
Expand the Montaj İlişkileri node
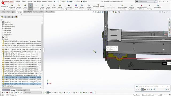[1, 86]
